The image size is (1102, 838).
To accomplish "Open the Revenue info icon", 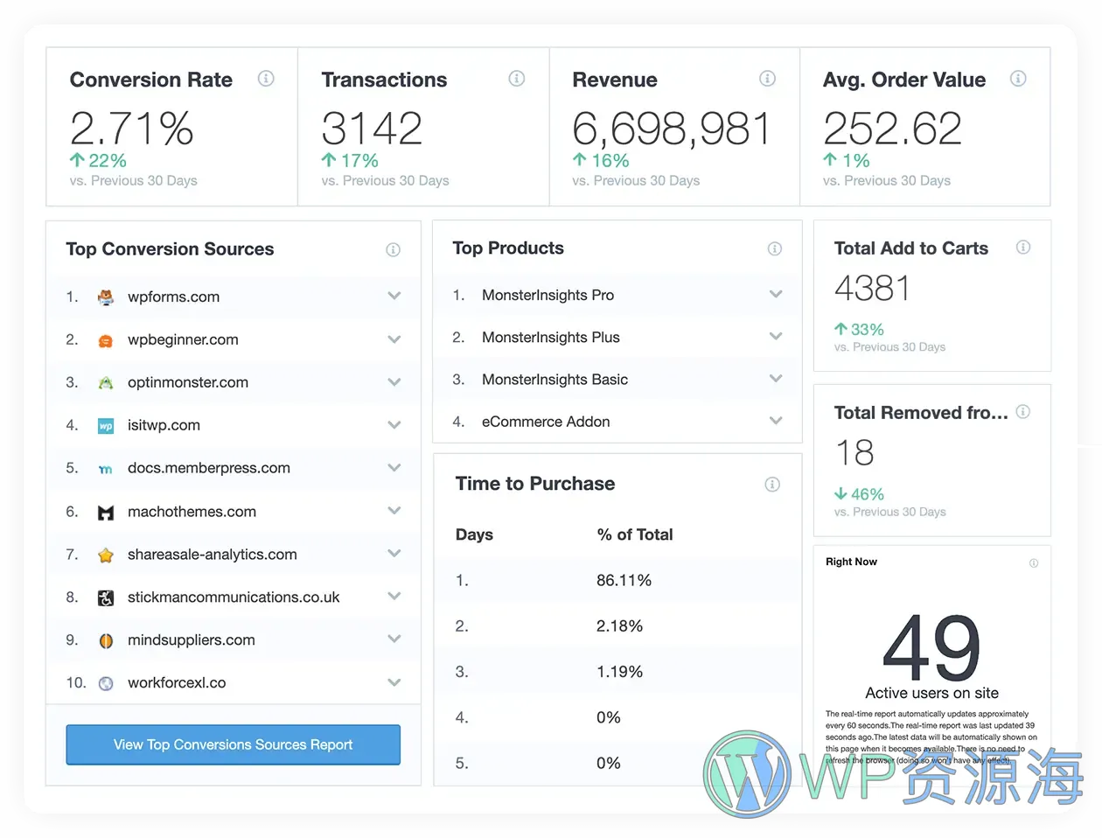I will pos(767,79).
